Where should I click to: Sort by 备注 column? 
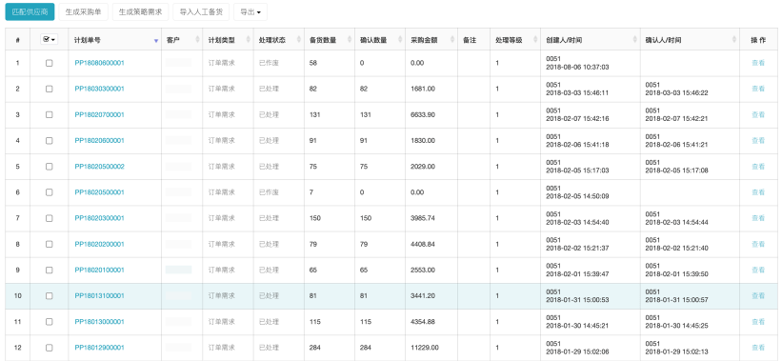click(x=472, y=40)
